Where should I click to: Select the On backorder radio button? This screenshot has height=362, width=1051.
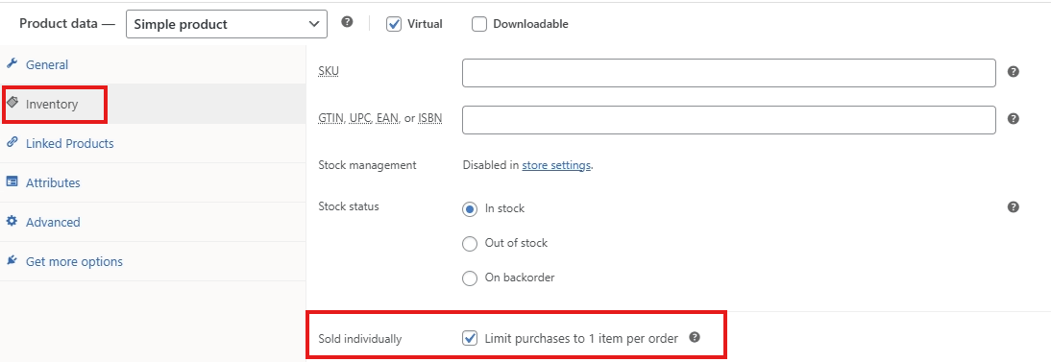click(470, 278)
